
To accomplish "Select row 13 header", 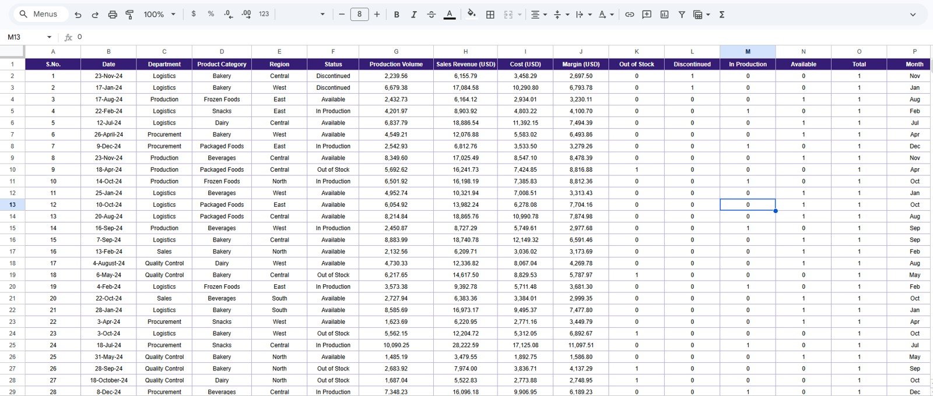I will tap(12, 204).
